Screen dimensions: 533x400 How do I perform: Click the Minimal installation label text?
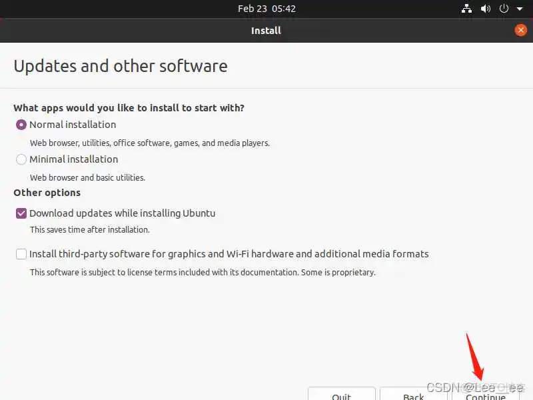[73, 159]
